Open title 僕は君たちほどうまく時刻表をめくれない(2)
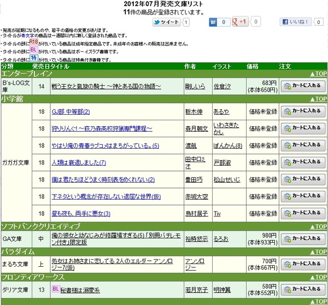 (103, 179)
